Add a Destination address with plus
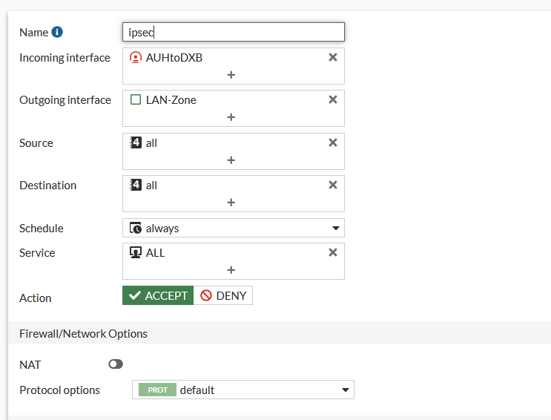Screen dimensions: 551x420 231,203
